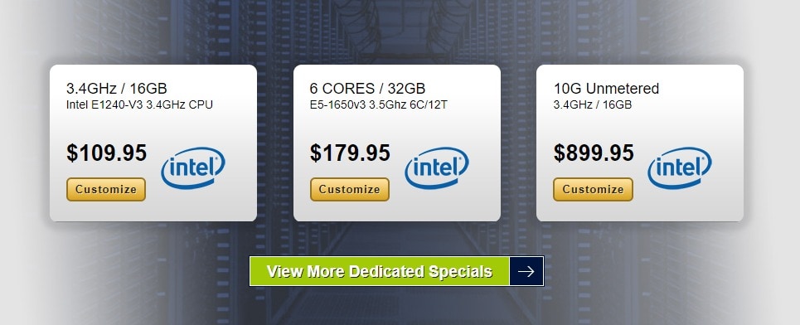Viewport: 800px width, 325px height.
Task: Select the 6 CORES / 32GB heading
Action: [x=367, y=88]
